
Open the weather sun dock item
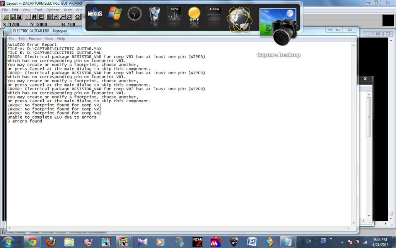coord(194,14)
